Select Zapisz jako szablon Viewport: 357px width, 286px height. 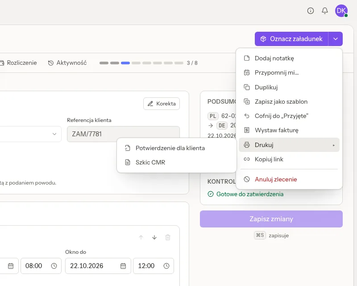(289, 101)
